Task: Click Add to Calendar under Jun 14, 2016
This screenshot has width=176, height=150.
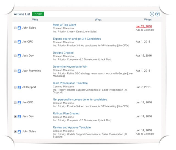Action: tap(145, 134)
